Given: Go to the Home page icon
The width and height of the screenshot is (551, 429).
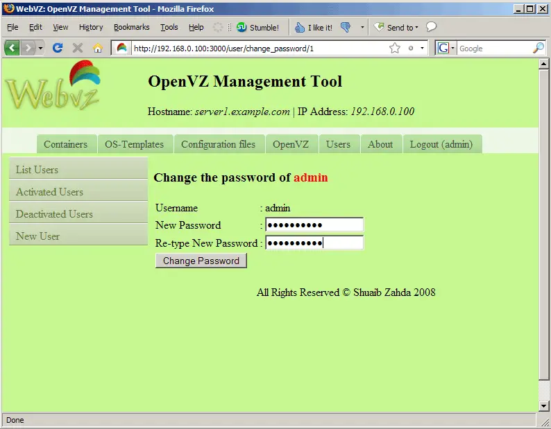Looking at the screenshot, I should tap(98, 48).
